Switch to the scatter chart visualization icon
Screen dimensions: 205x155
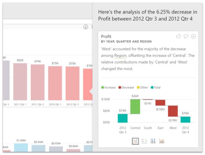tap(145, 141)
